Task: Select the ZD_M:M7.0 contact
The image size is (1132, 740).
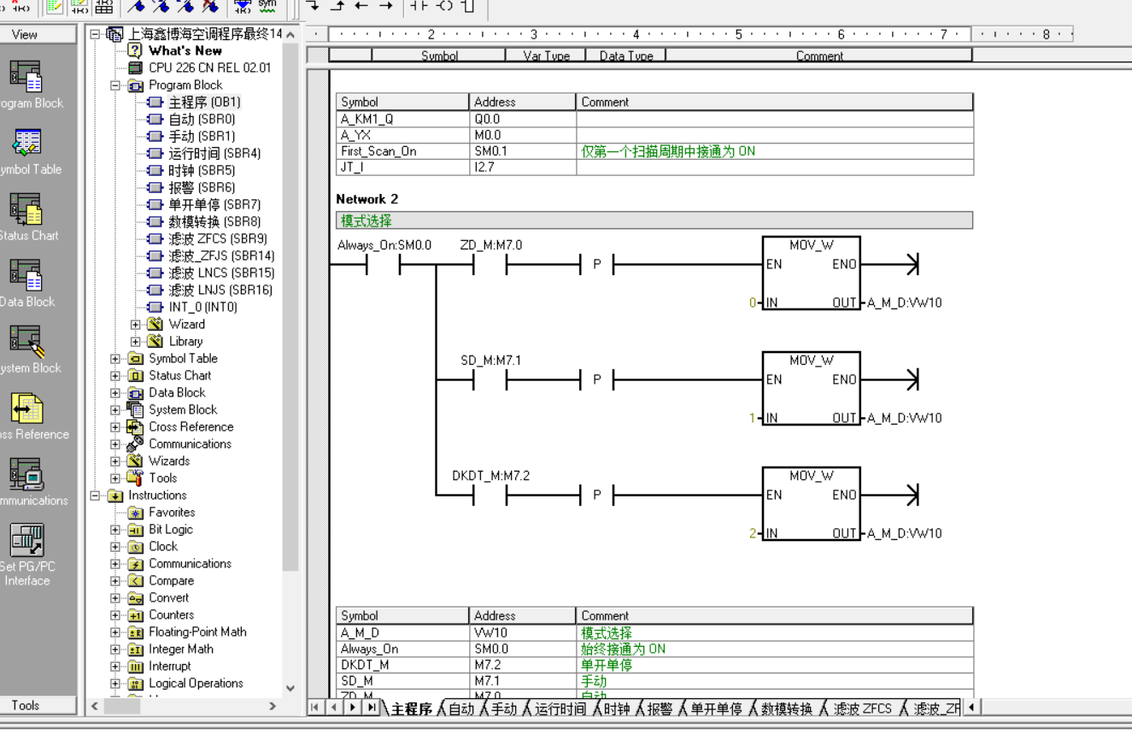Action: tap(490, 264)
